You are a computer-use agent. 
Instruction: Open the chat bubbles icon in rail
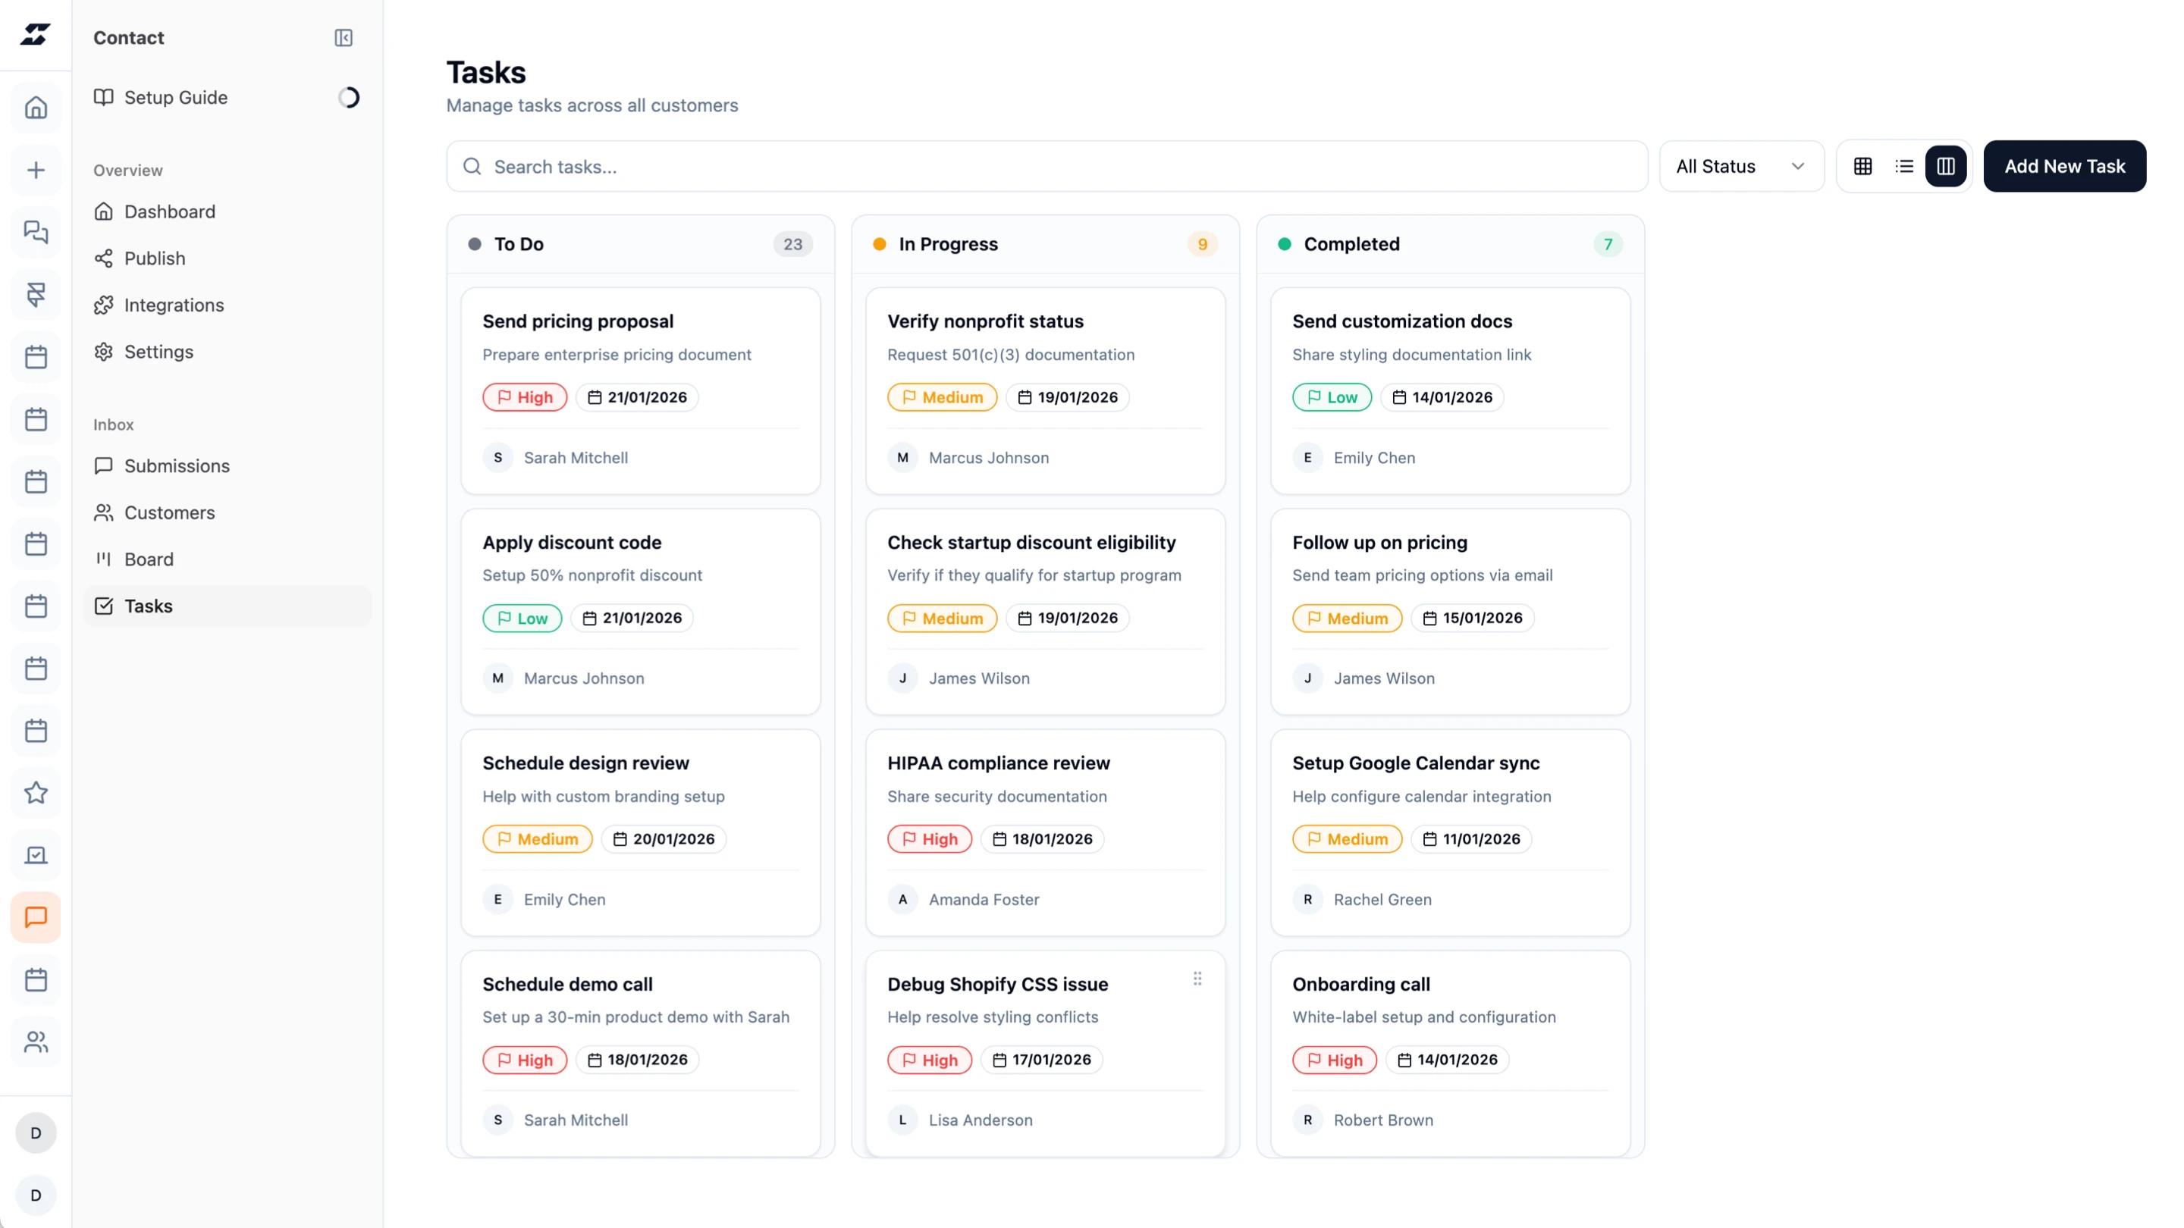(x=36, y=232)
